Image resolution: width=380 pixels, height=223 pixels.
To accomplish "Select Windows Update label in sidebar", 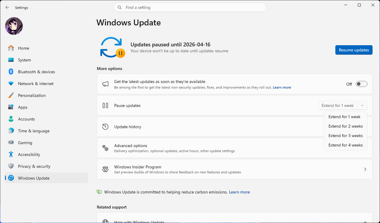I will coord(34,178).
